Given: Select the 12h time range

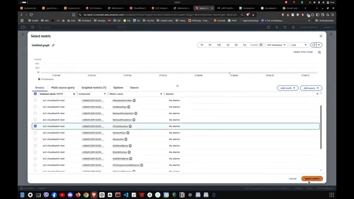Looking at the screenshot, I should [x=219, y=45].
